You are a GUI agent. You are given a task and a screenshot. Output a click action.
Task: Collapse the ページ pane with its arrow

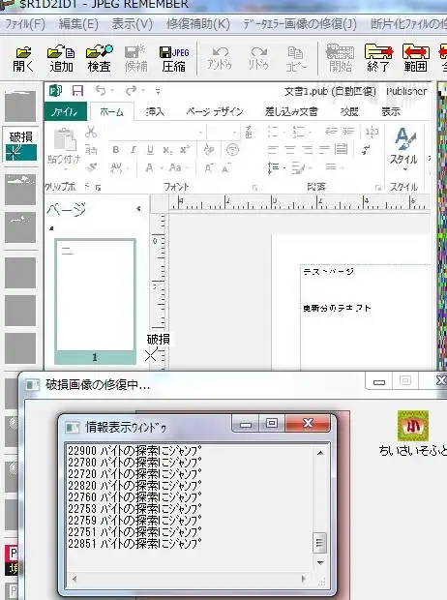pyautogui.click(x=138, y=208)
